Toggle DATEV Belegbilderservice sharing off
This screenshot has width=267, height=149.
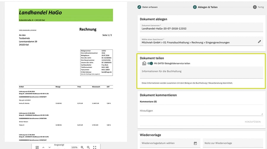[x=150, y=63]
